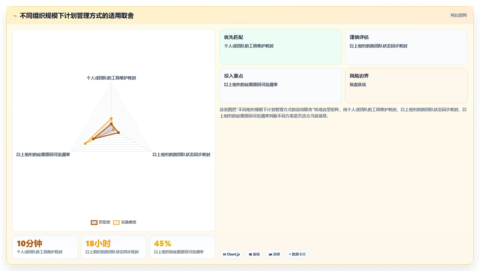Click radar axis label 个人或团队的工具维护耗时
Viewport: 480px width, 271px height.
111,78
